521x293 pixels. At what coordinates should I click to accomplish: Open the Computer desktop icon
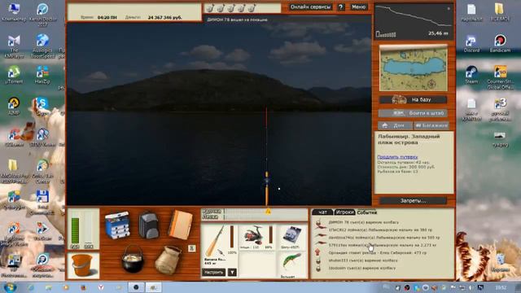(14, 12)
